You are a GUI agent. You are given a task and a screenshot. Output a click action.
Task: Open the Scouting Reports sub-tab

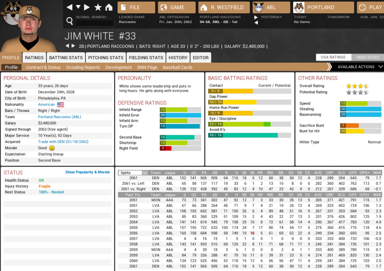point(83,67)
